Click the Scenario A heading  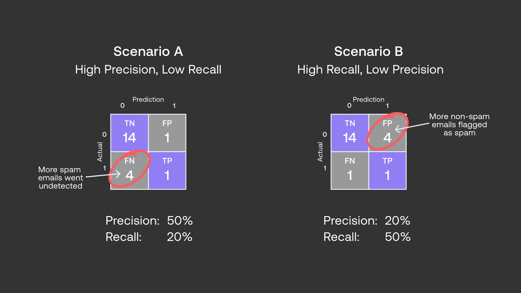148,51
